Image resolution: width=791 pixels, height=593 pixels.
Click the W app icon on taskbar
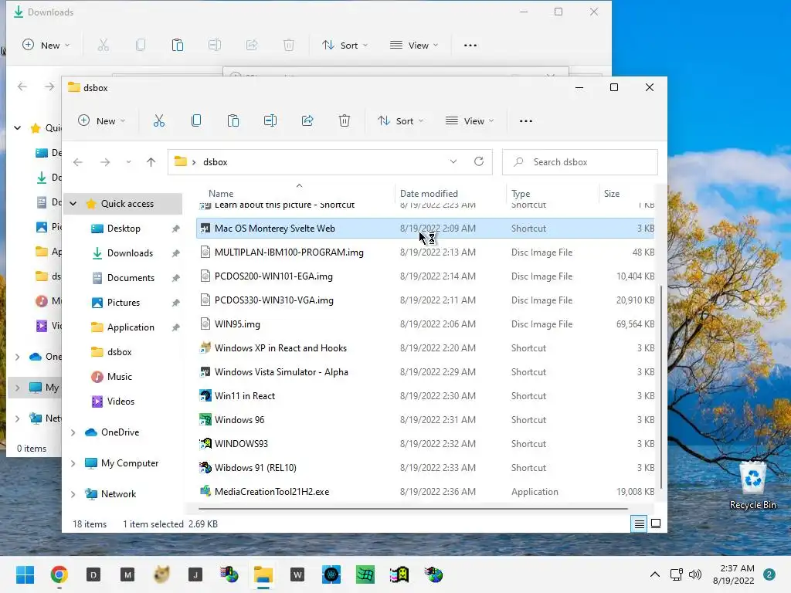tap(297, 574)
